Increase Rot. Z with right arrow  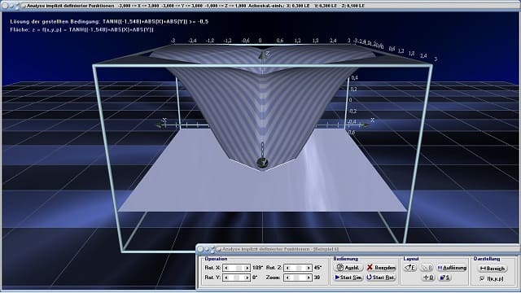pyautogui.click(x=309, y=268)
